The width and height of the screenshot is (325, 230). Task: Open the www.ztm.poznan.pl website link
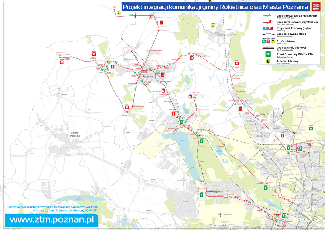(x=51, y=220)
